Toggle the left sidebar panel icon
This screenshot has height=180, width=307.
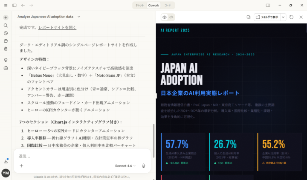[x=14, y=5]
